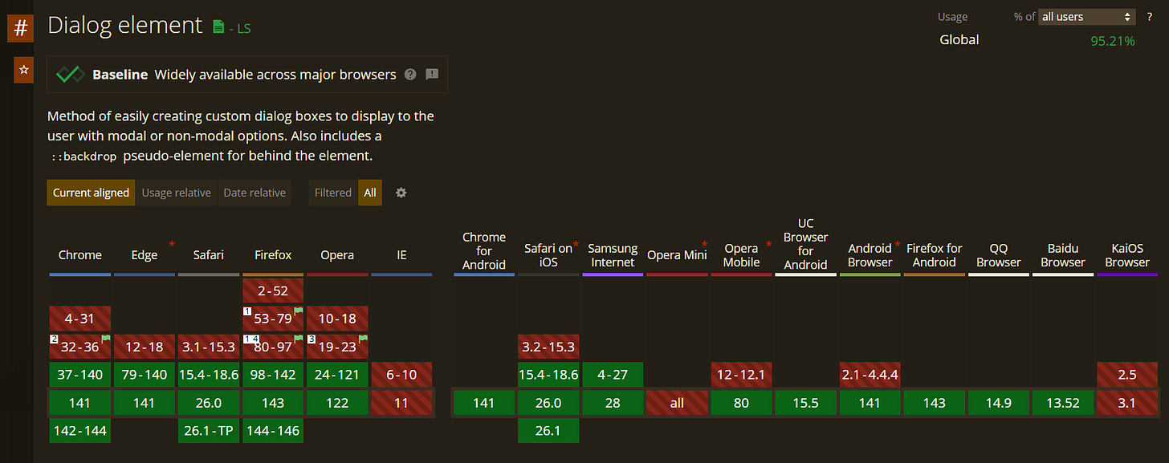Open the Baseline help question icon
1169x463 pixels.
[x=410, y=75]
